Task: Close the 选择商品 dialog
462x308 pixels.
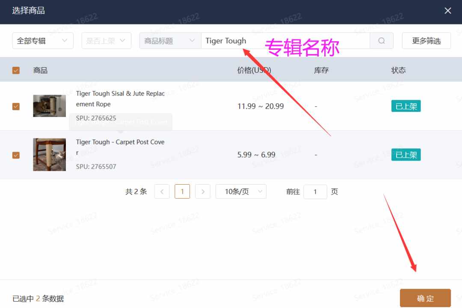Action: click(447, 11)
